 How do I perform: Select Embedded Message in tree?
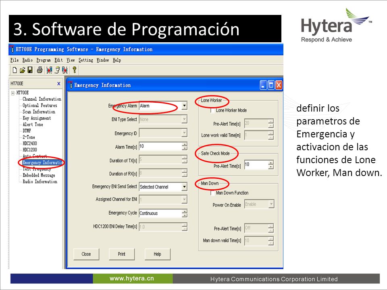(39, 175)
